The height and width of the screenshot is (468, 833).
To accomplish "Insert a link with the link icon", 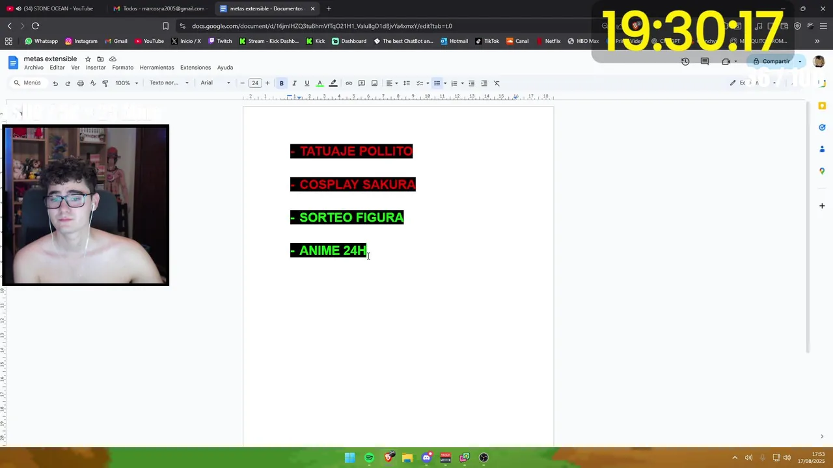I will coord(349,83).
